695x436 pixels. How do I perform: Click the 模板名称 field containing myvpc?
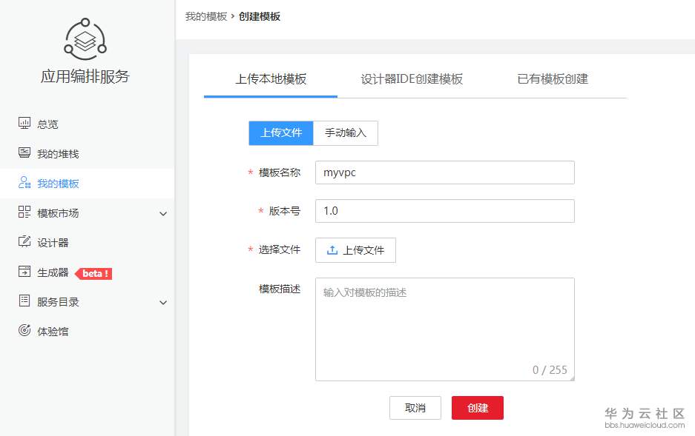[x=445, y=172]
